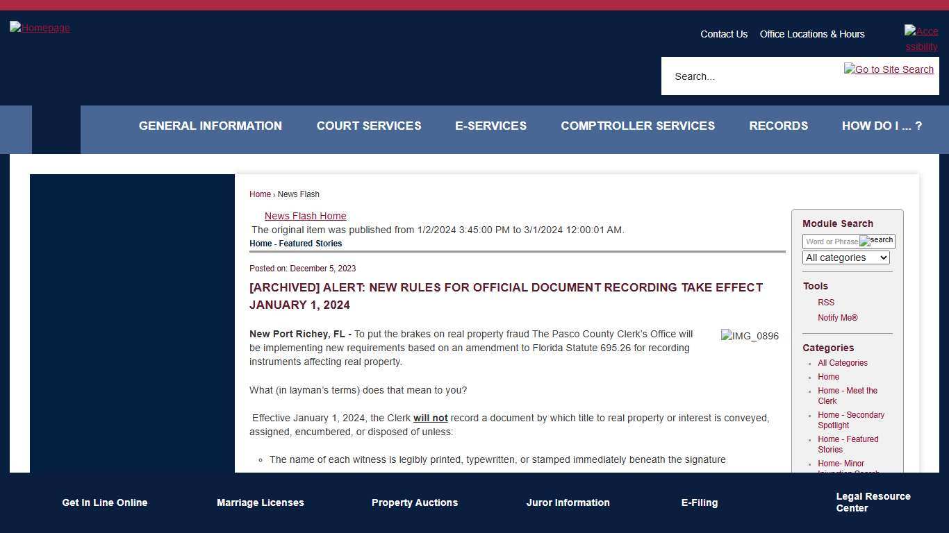Open the General Information menu
Viewport: 949px width, 533px height.
[x=211, y=126]
